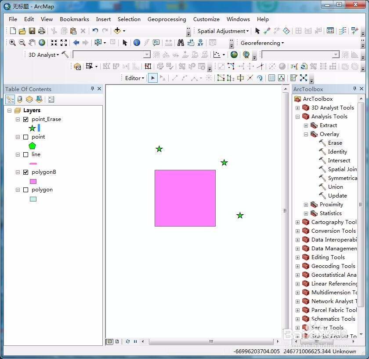Image resolution: width=369 pixels, height=359 pixels.
Task: Select the Spatial Join tool
Action: [x=342, y=169]
